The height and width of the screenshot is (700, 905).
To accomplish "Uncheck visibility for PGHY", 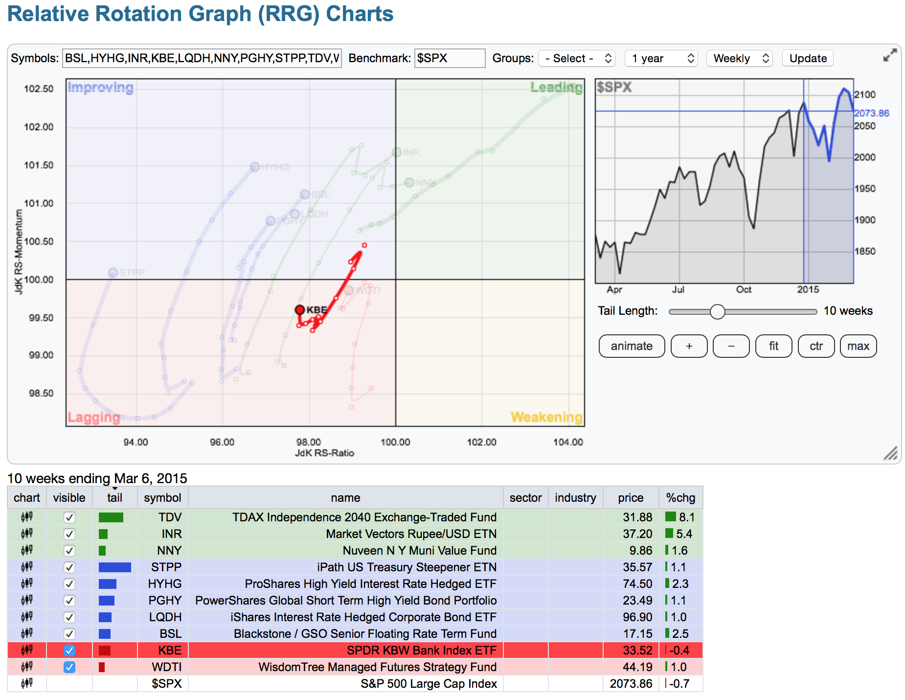I will (x=69, y=601).
